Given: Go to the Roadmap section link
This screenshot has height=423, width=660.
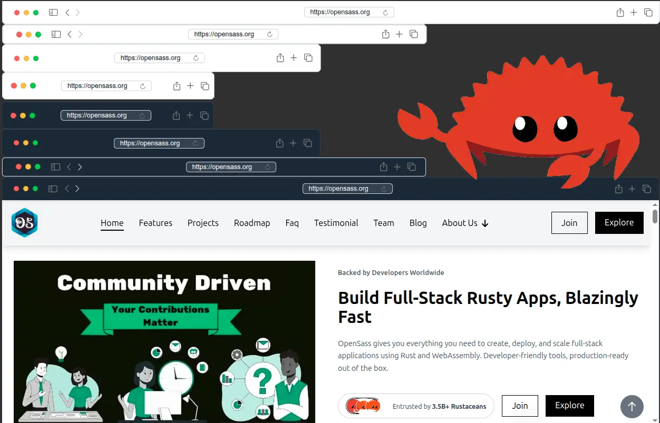Looking at the screenshot, I should click(252, 223).
